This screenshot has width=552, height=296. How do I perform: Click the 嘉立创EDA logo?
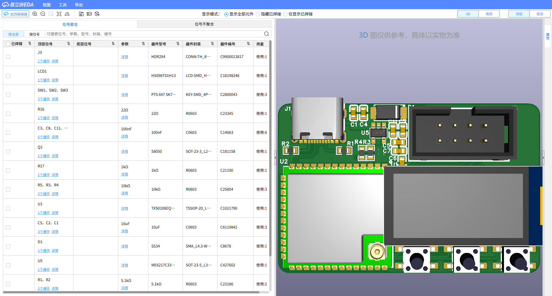click(18, 5)
